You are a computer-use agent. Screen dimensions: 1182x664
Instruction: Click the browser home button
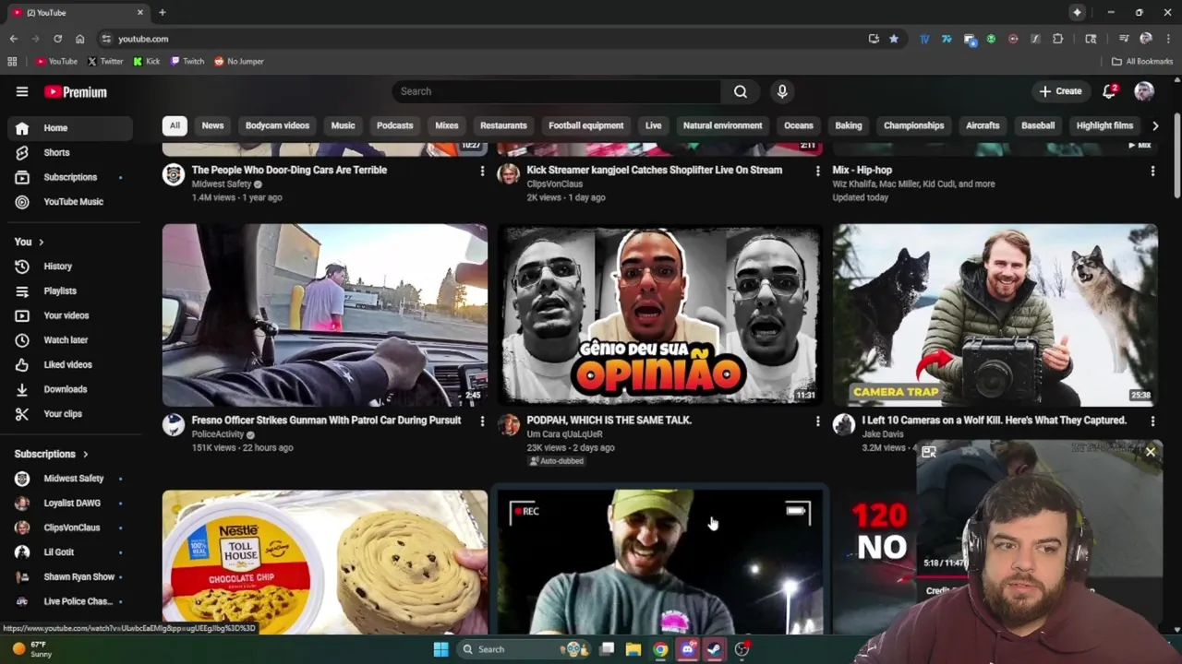coord(79,39)
